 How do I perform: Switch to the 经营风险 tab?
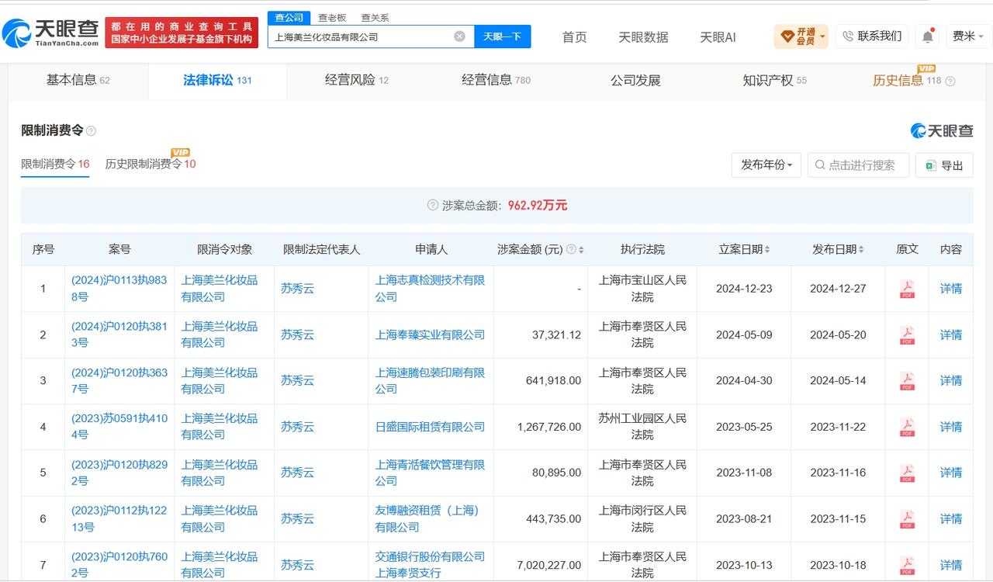tap(357, 80)
